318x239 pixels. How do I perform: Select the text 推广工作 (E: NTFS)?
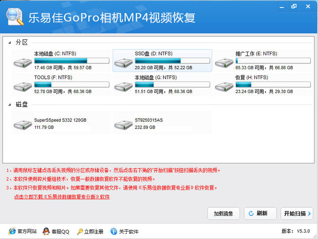[x=256, y=54]
